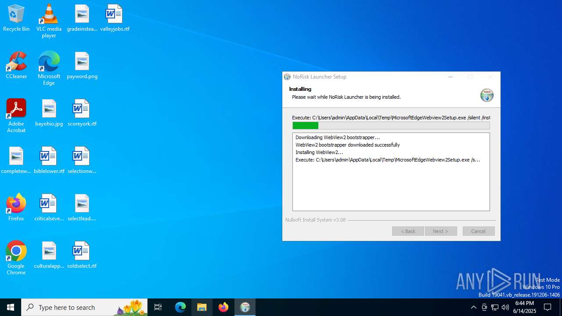Open CCleaner desktop shortcut
The image size is (562, 316).
16,66
